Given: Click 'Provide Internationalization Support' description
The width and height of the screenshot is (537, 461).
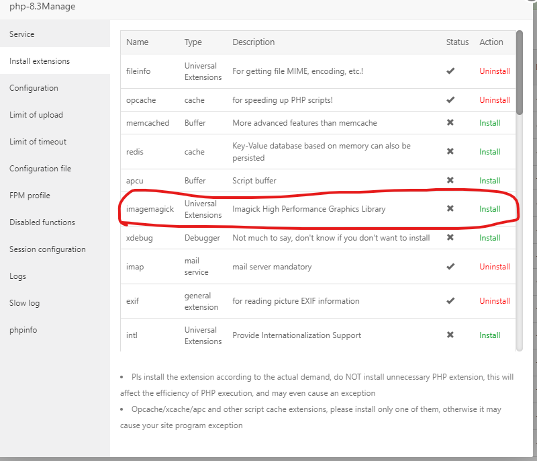Looking at the screenshot, I should (x=297, y=335).
